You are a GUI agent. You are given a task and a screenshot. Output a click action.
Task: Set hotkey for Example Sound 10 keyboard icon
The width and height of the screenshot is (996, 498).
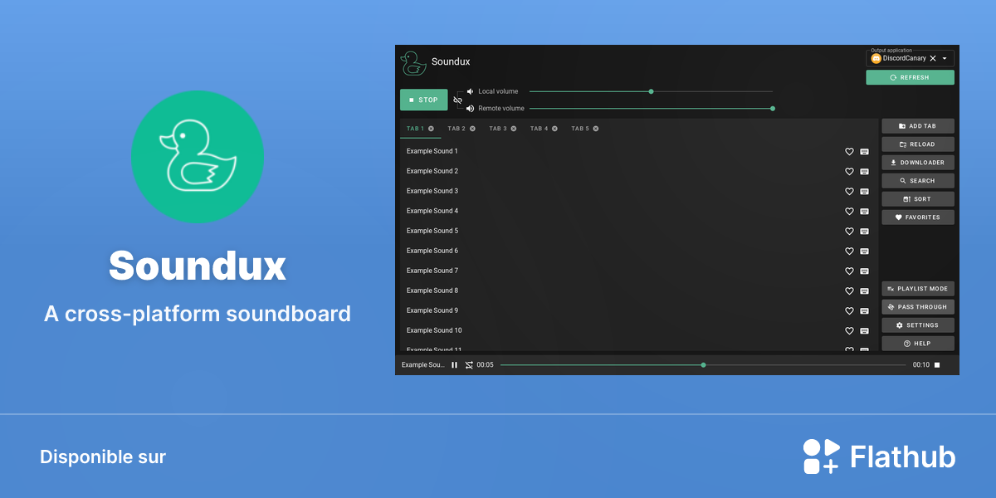click(x=864, y=331)
